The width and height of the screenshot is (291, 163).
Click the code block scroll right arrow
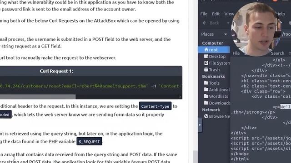coord(180,96)
